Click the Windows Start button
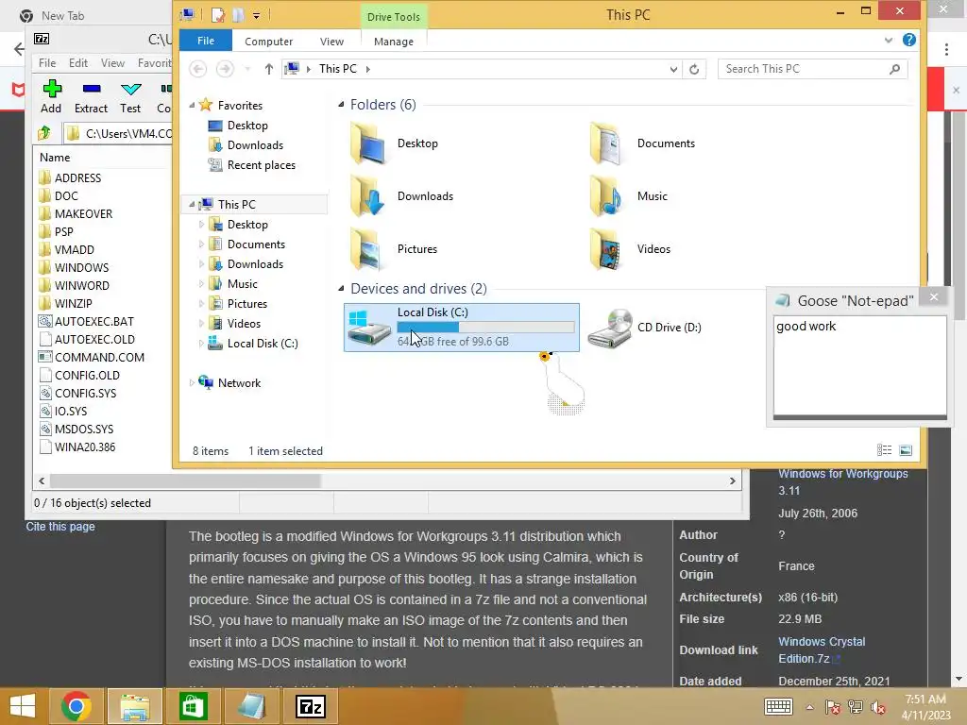Viewport: 967px width, 725px height. [23, 706]
